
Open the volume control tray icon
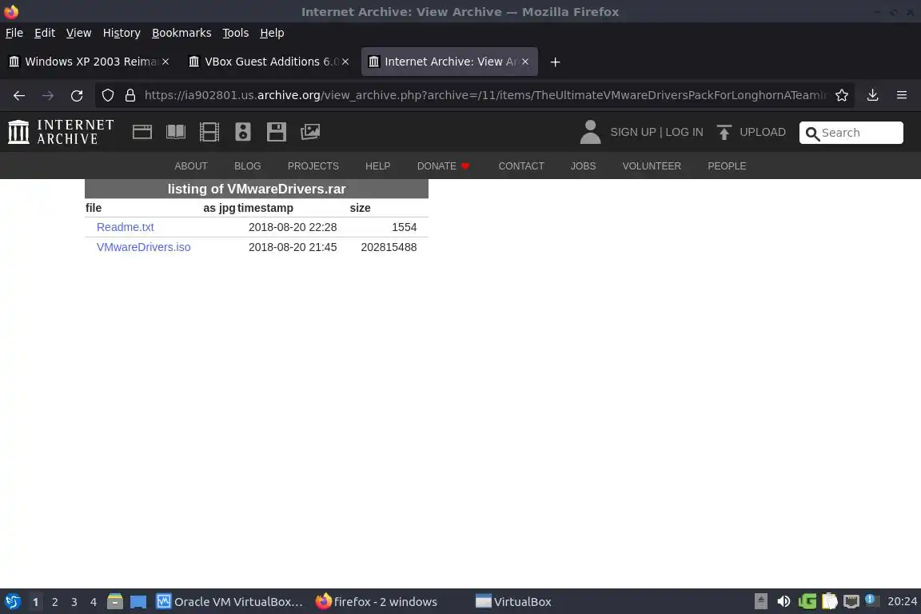pos(783,602)
